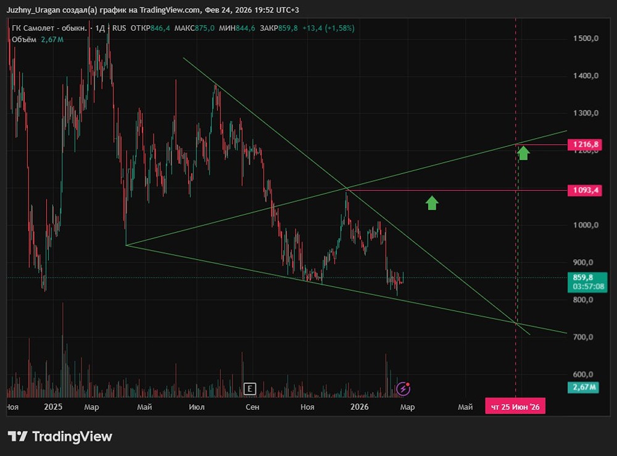The height and width of the screenshot is (456, 617).
Task: Click the 600,0 price axis label
Action: tap(583, 375)
